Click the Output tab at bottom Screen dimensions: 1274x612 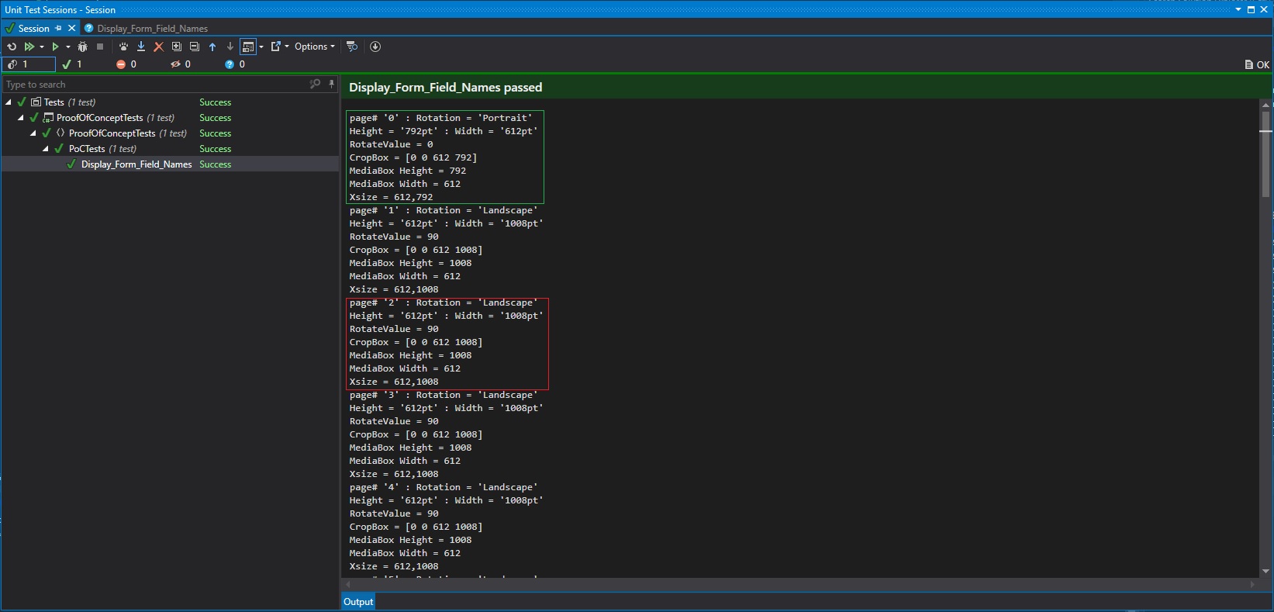click(x=358, y=601)
